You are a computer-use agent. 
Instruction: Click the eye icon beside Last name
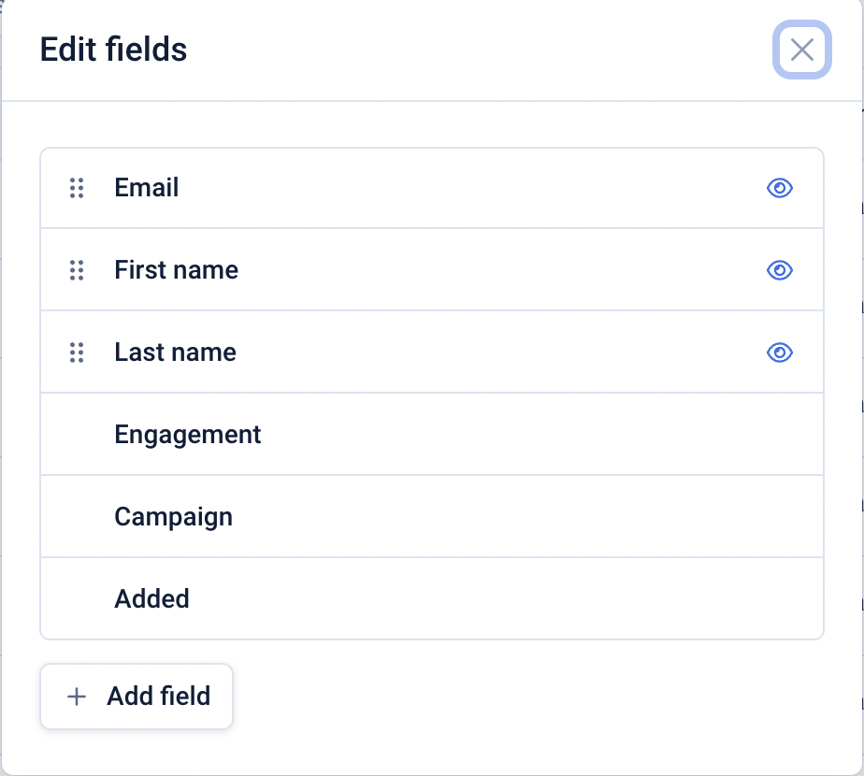[x=779, y=352]
